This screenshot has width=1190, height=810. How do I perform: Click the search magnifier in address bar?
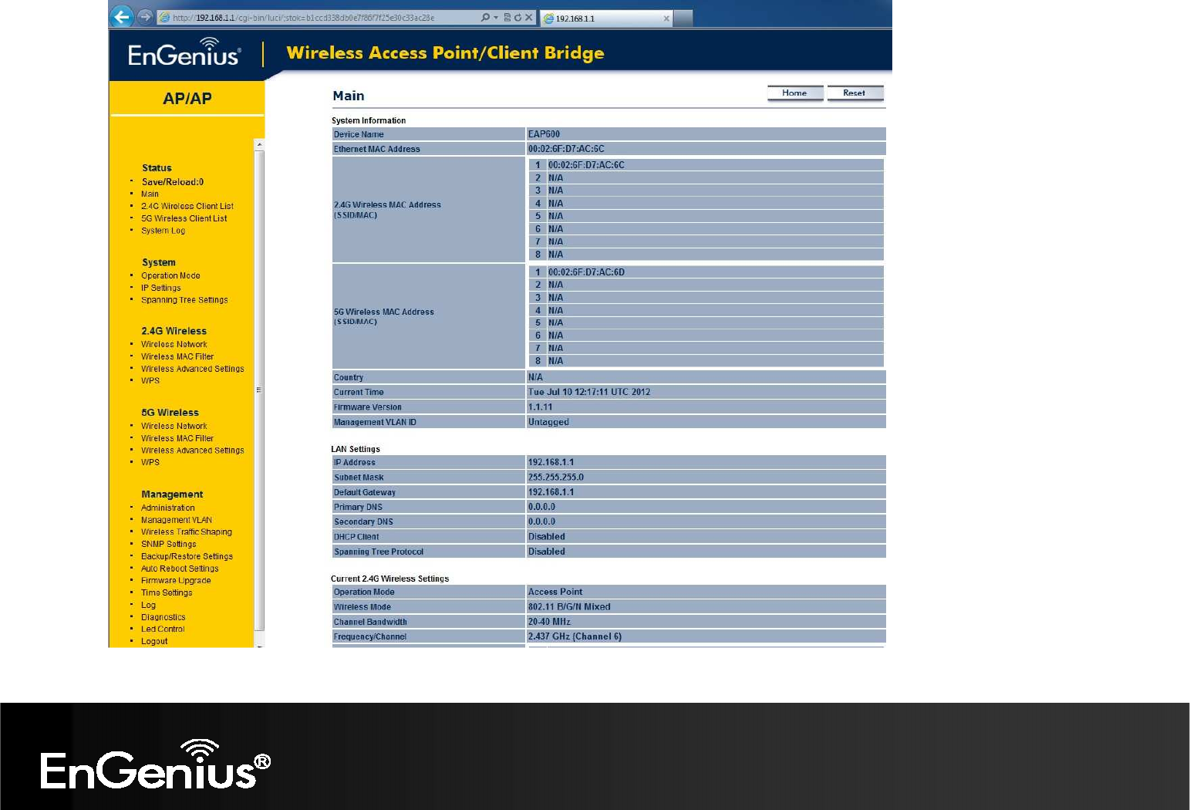(485, 17)
